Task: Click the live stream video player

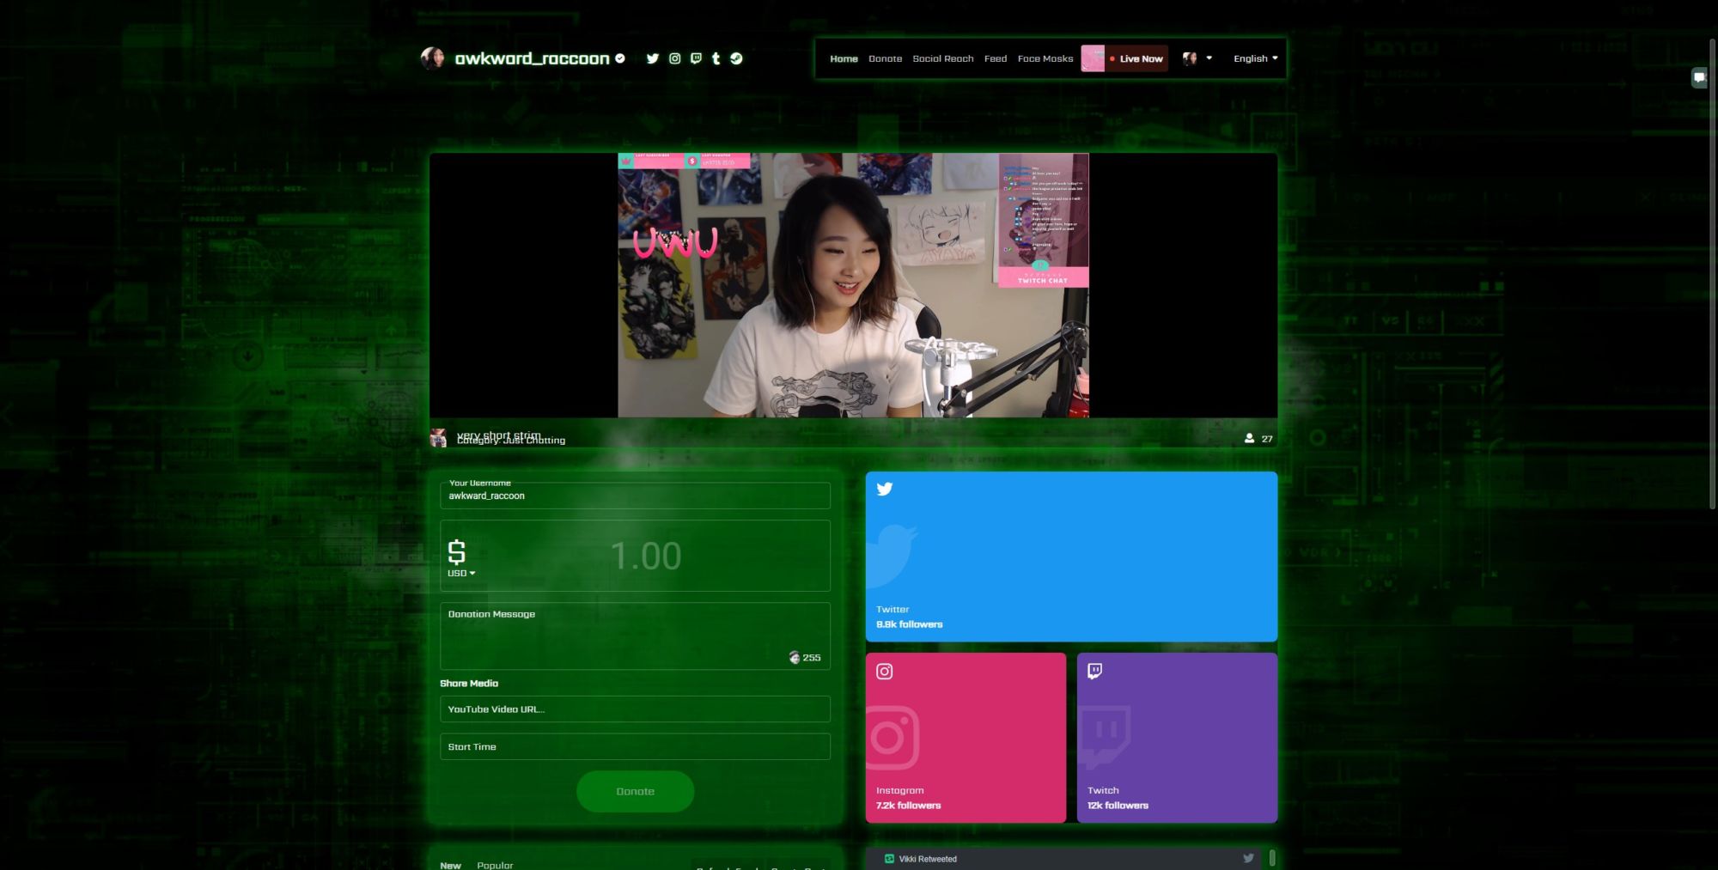Action: pos(853,285)
